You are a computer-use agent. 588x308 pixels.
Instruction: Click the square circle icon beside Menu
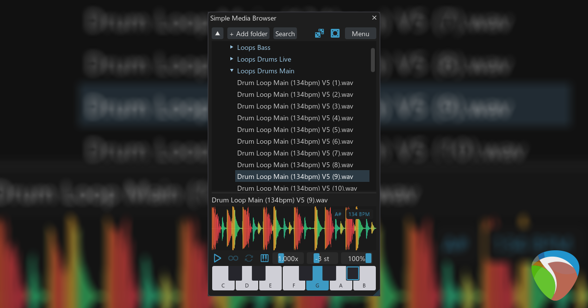(x=335, y=34)
